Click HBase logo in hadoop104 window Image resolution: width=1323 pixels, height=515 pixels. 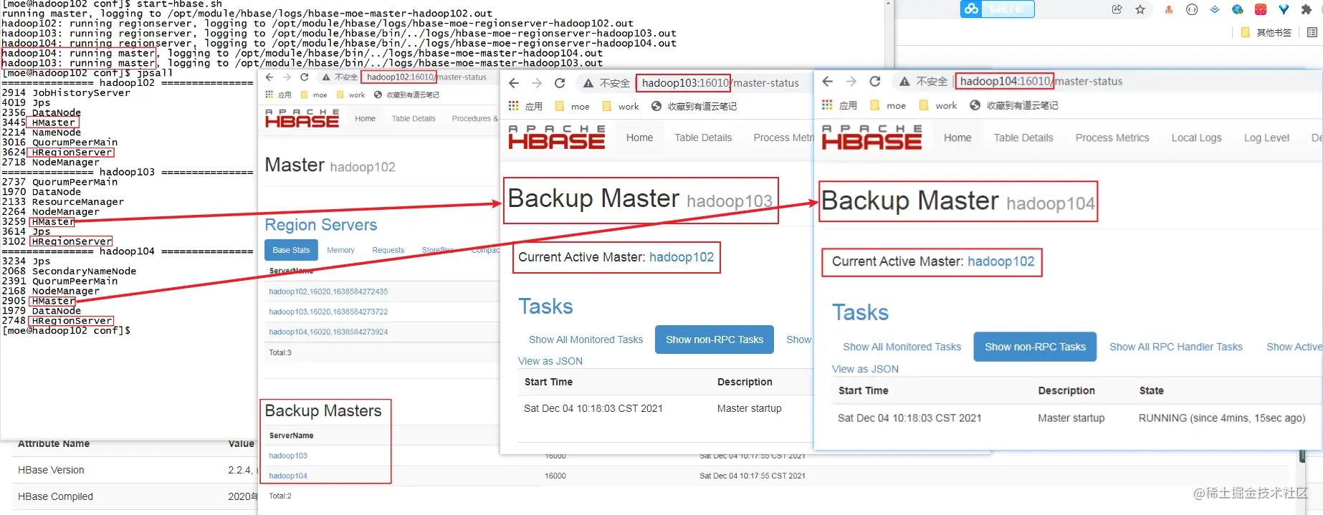(x=871, y=138)
